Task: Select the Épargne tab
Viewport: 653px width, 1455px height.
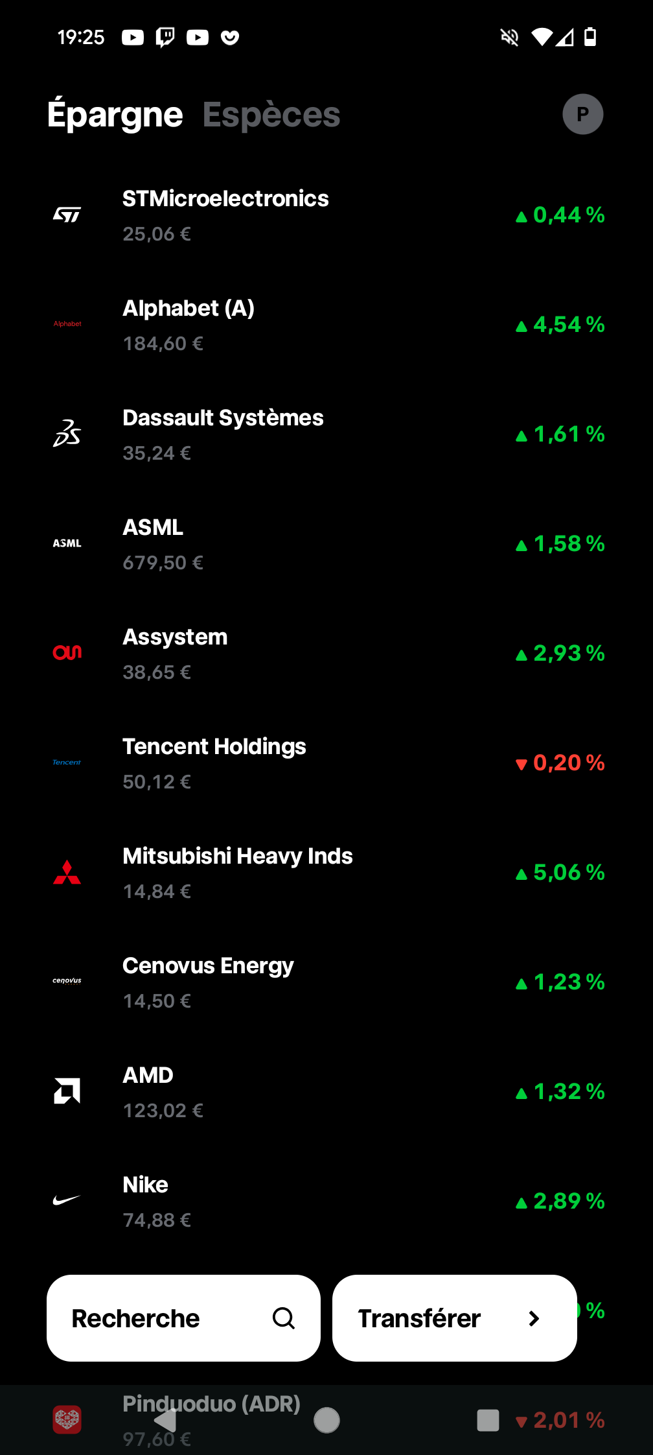Action: [115, 115]
